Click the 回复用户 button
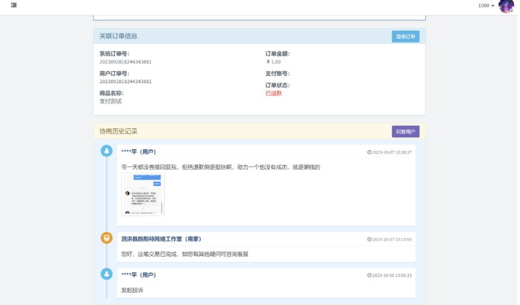Screen dimensions: 520x305 point(406,132)
